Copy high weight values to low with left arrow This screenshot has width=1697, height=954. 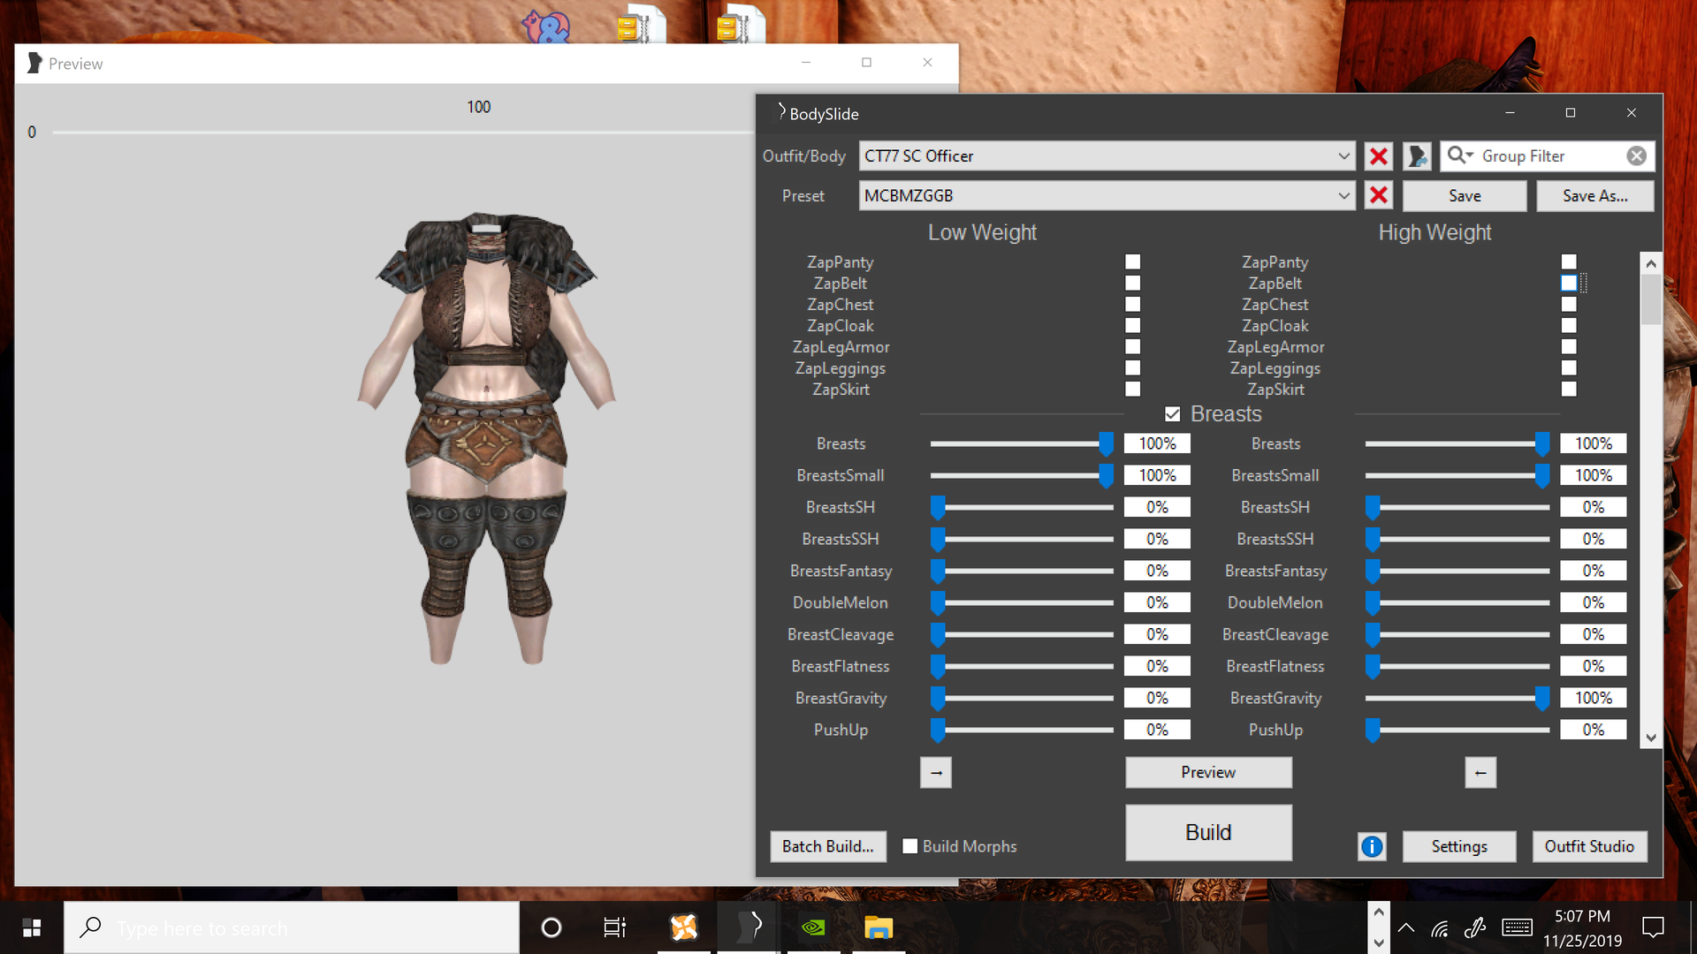(1480, 772)
